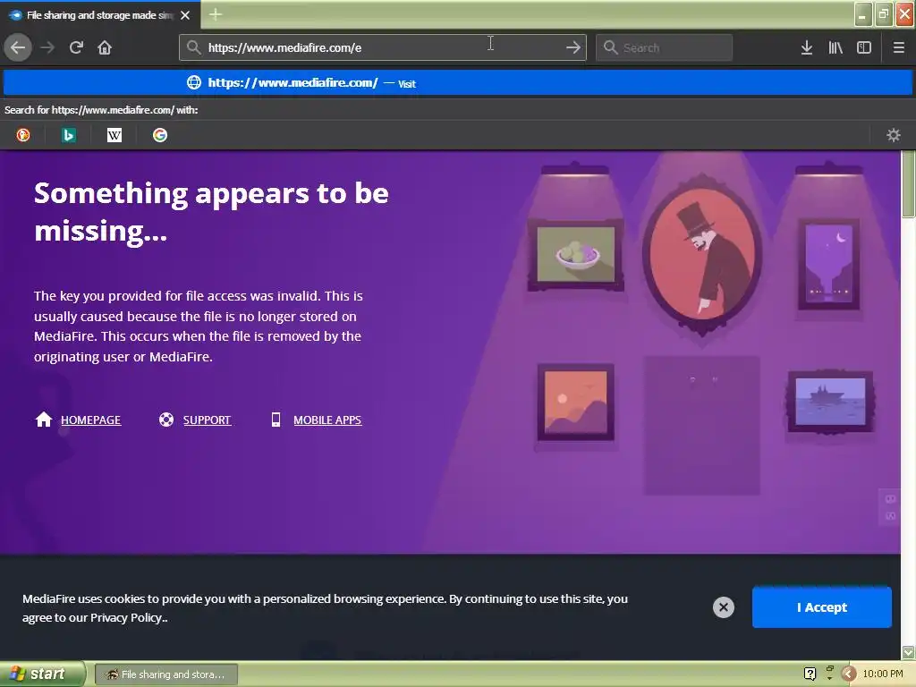This screenshot has width=916, height=687.
Task: Click the sunset mountains painting
Action: coord(575,402)
